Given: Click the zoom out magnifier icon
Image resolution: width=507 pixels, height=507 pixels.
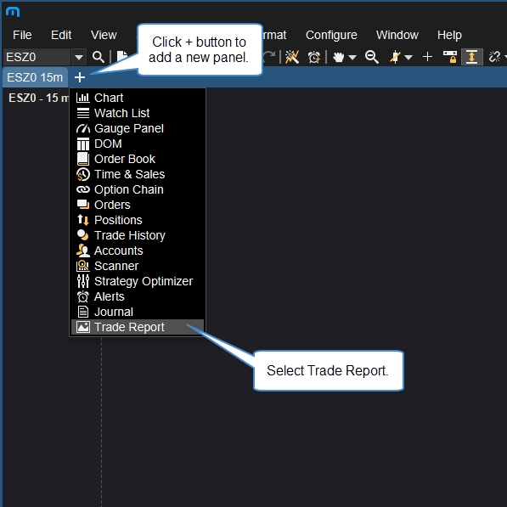Looking at the screenshot, I should point(371,57).
